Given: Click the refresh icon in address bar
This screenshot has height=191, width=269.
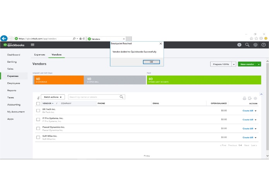Looking at the screenshot, I should tap(84, 39).
